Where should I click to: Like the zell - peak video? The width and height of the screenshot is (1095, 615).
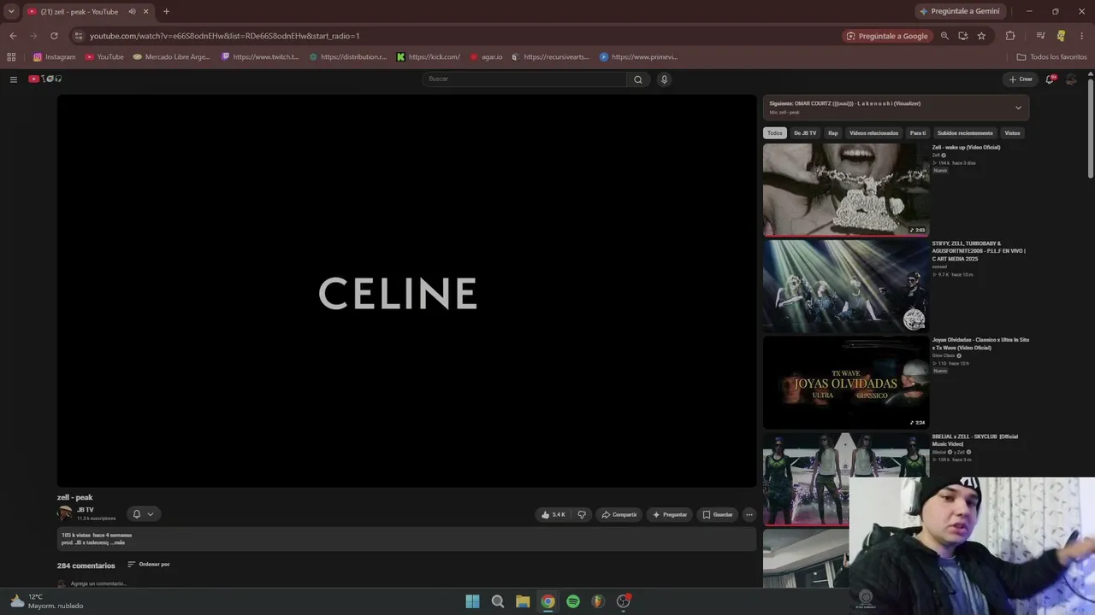click(553, 514)
